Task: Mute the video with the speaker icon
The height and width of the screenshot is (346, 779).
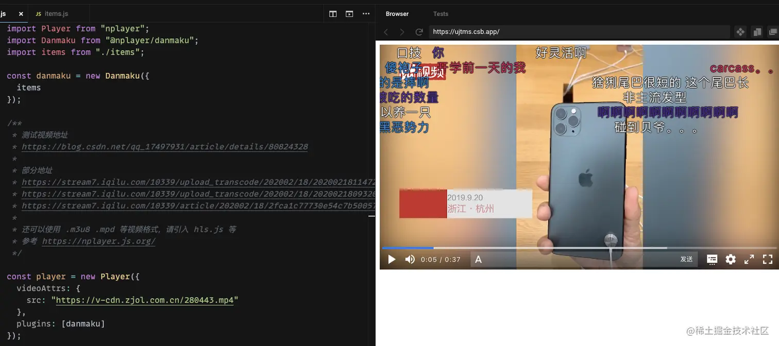Action: 410,259
